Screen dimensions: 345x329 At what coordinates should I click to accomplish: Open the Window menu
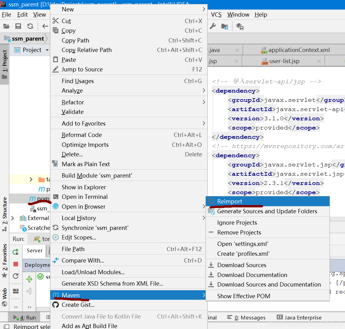238,15
